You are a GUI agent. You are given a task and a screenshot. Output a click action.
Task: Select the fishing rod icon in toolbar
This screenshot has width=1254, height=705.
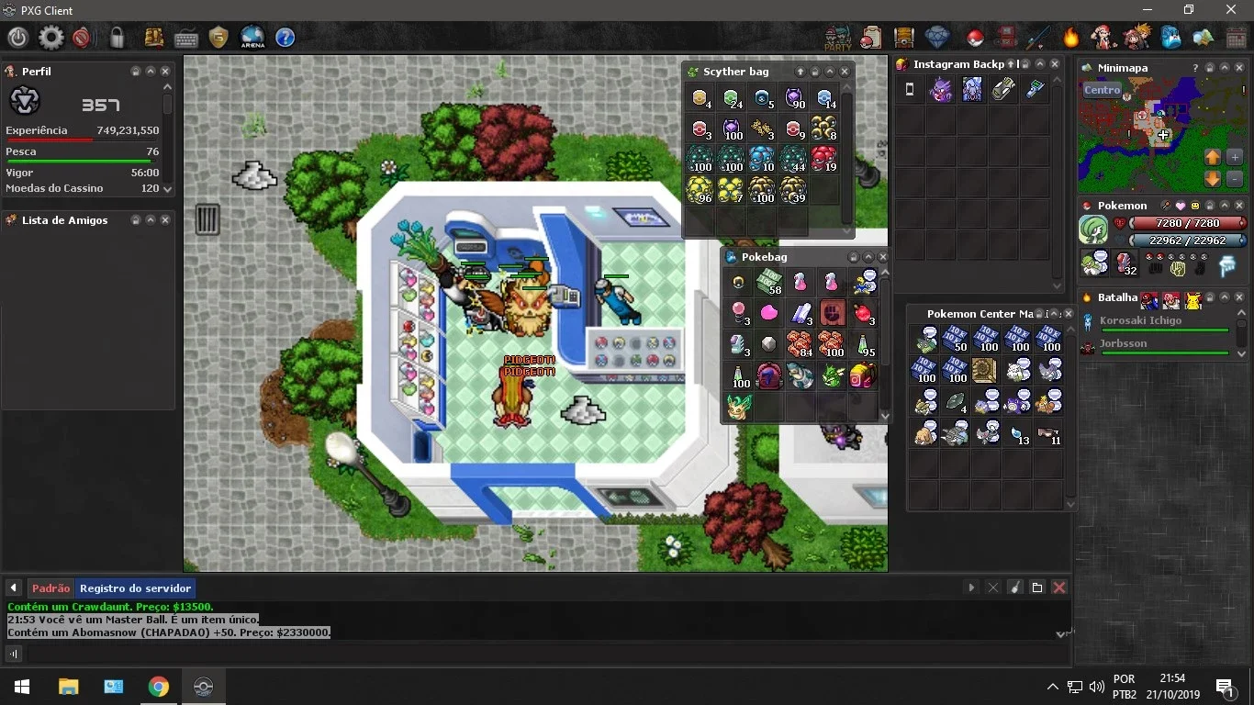coord(1038,38)
